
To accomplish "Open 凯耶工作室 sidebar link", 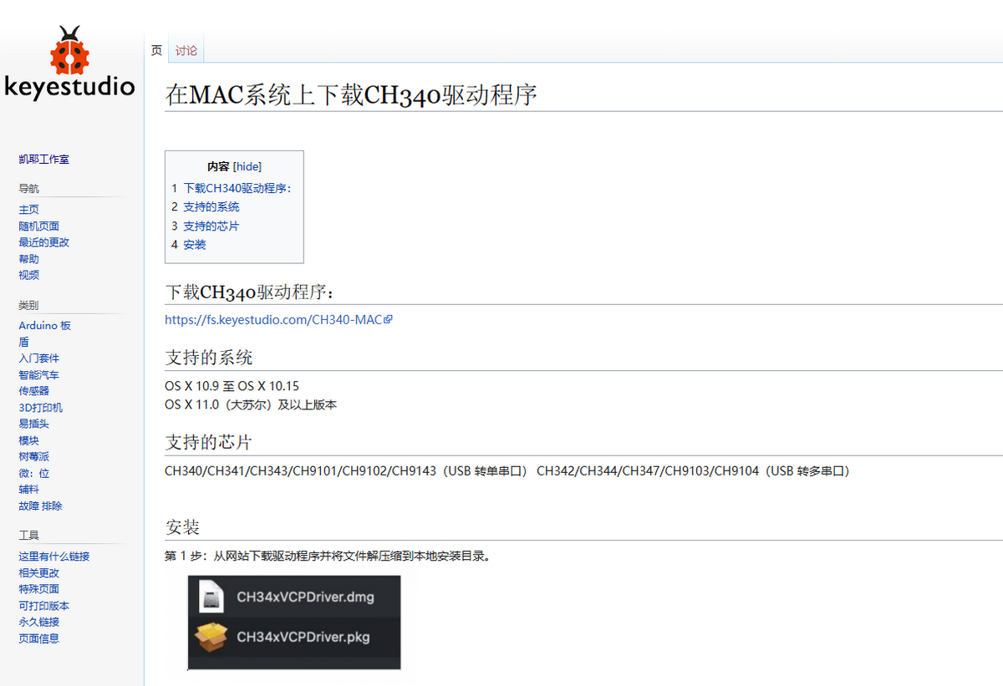I will [44, 159].
